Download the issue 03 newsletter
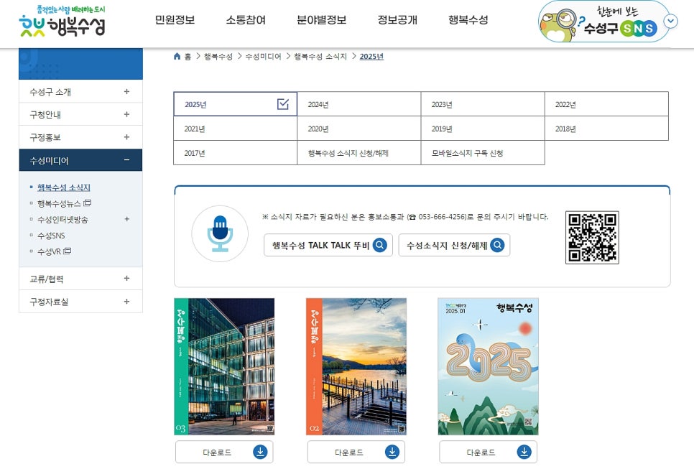The width and height of the screenshot is (694, 469). pos(224,452)
